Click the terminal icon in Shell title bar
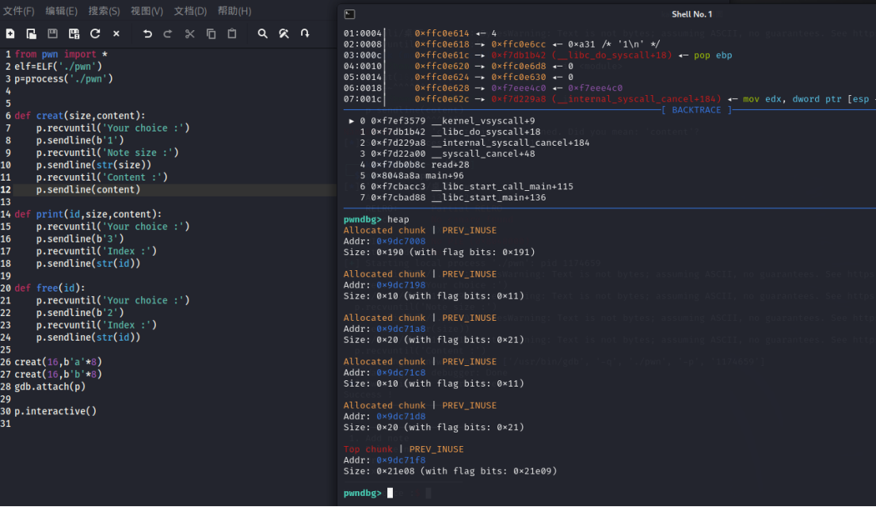The image size is (876, 507). click(x=349, y=14)
